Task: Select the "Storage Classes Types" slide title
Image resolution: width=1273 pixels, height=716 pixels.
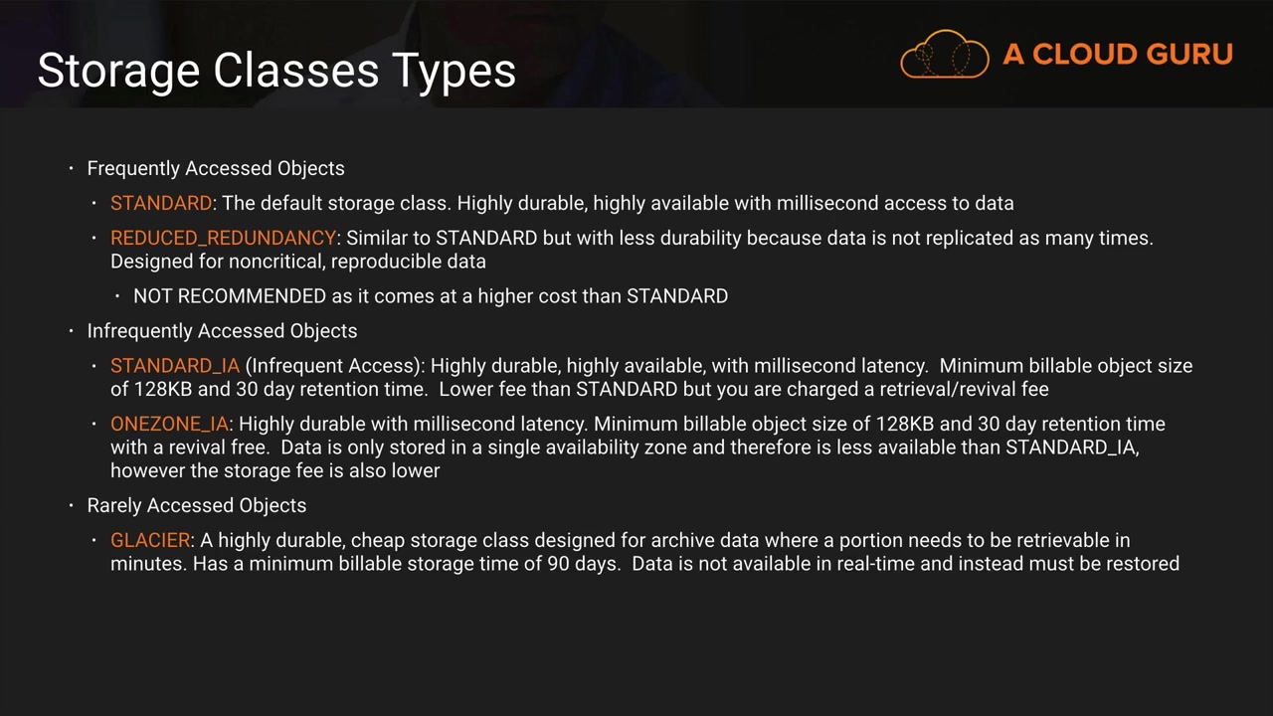Action: click(x=276, y=71)
